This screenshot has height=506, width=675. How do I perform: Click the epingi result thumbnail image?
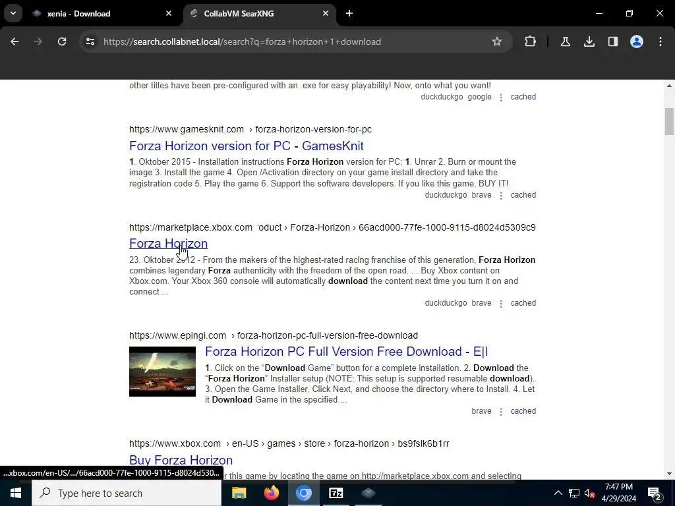tap(162, 372)
